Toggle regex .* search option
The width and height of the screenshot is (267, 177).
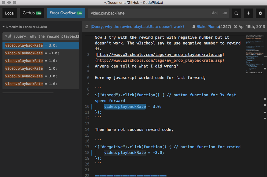pyautogui.click(x=224, y=13)
